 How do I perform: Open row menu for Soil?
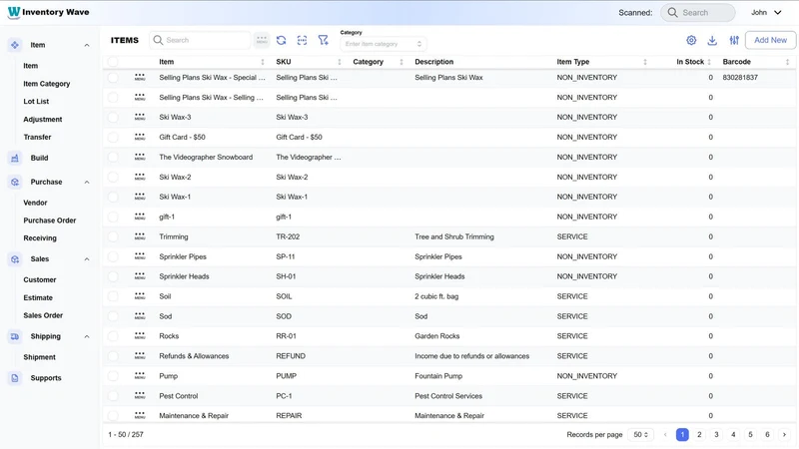(140, 296)
